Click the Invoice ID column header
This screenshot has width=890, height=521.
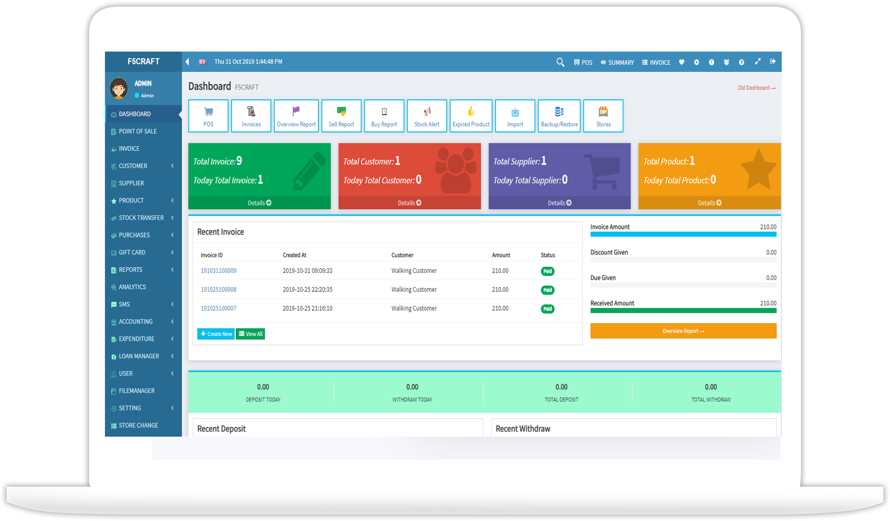point(212,255)
